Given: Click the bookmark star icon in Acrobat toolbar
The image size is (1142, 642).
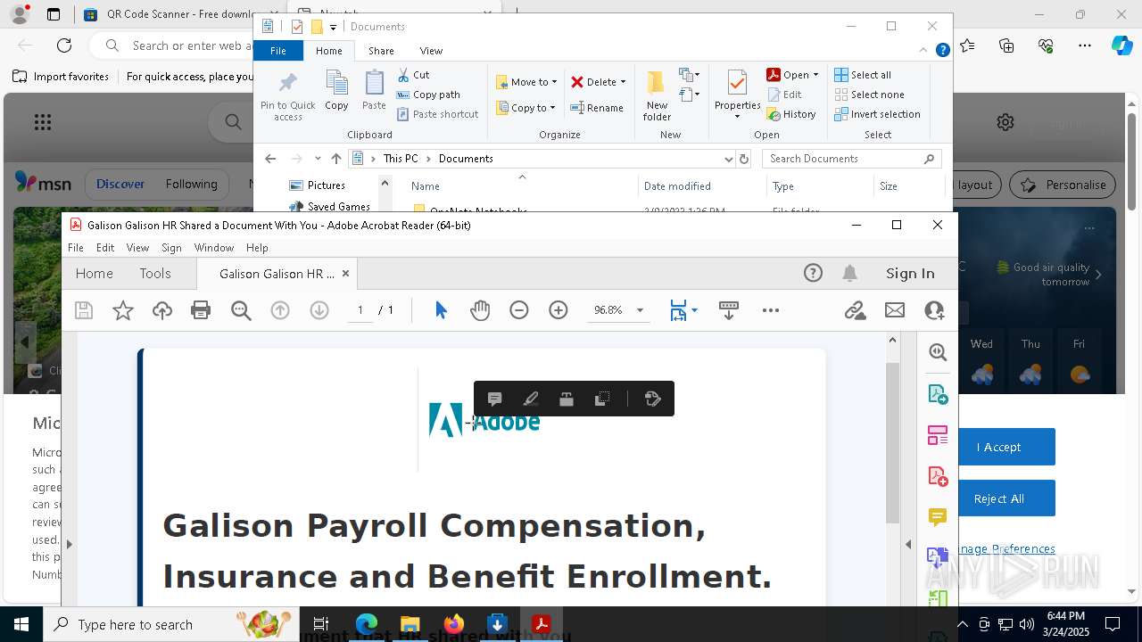Looking at the screenshot, I should click(123, 310).
